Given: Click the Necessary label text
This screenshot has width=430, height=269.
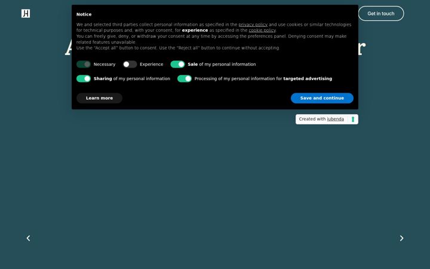Looking at the screenshot, I should click(x=105, y=64).
